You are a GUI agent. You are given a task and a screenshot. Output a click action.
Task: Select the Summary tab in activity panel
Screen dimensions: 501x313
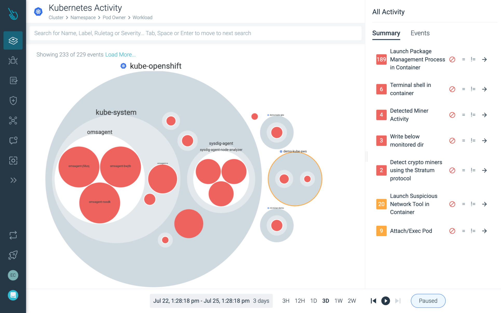click(387, 33)
